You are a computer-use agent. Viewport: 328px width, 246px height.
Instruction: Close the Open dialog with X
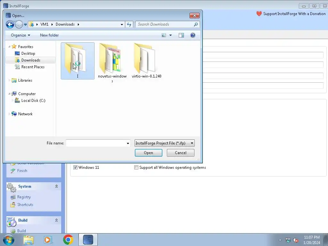point(194,16)
